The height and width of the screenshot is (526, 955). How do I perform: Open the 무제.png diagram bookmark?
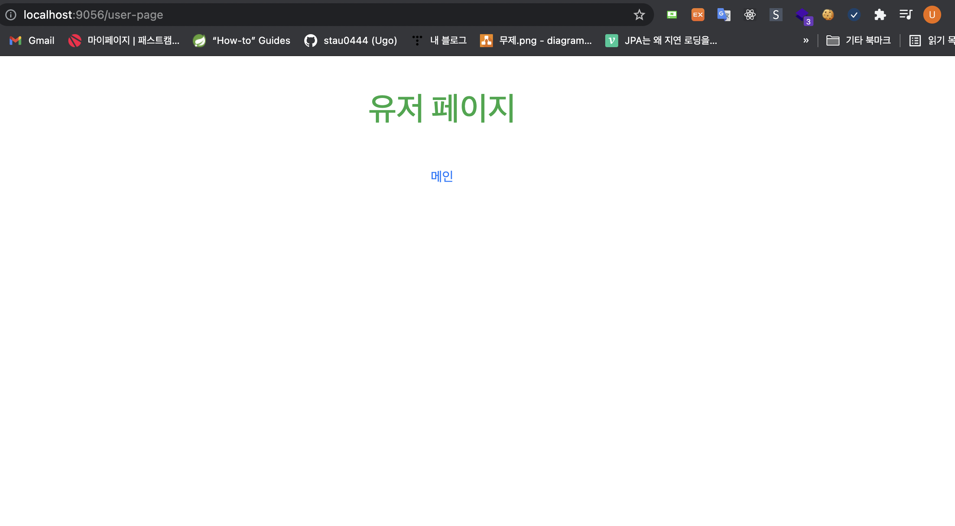pyautogui.click(x=536, y=41)
